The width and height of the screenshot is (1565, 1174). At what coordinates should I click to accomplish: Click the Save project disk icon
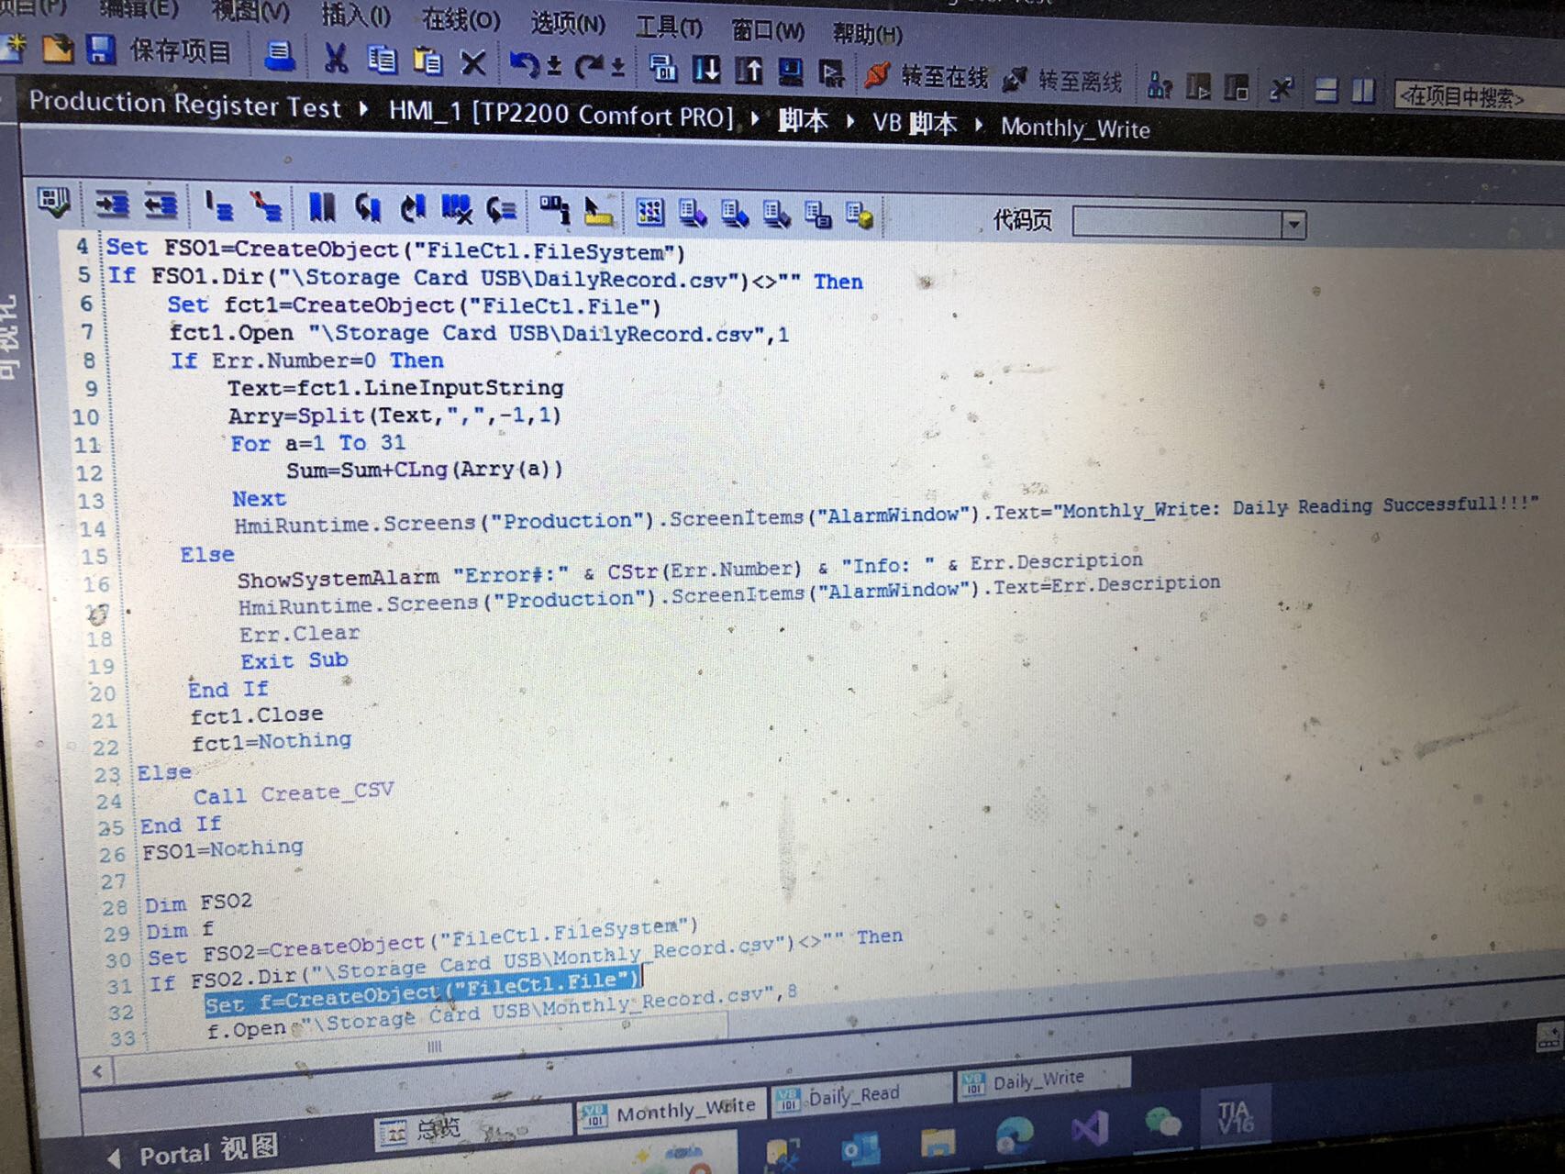100,49
